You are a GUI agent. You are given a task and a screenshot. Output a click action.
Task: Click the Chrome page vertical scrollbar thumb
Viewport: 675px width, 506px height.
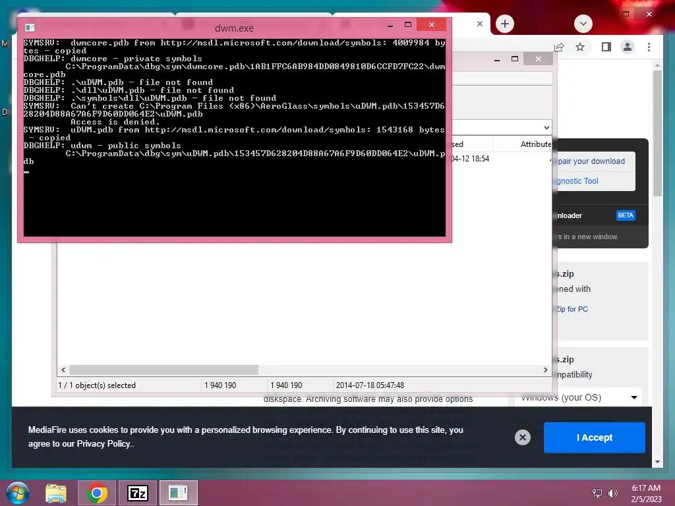coord(657,132)
